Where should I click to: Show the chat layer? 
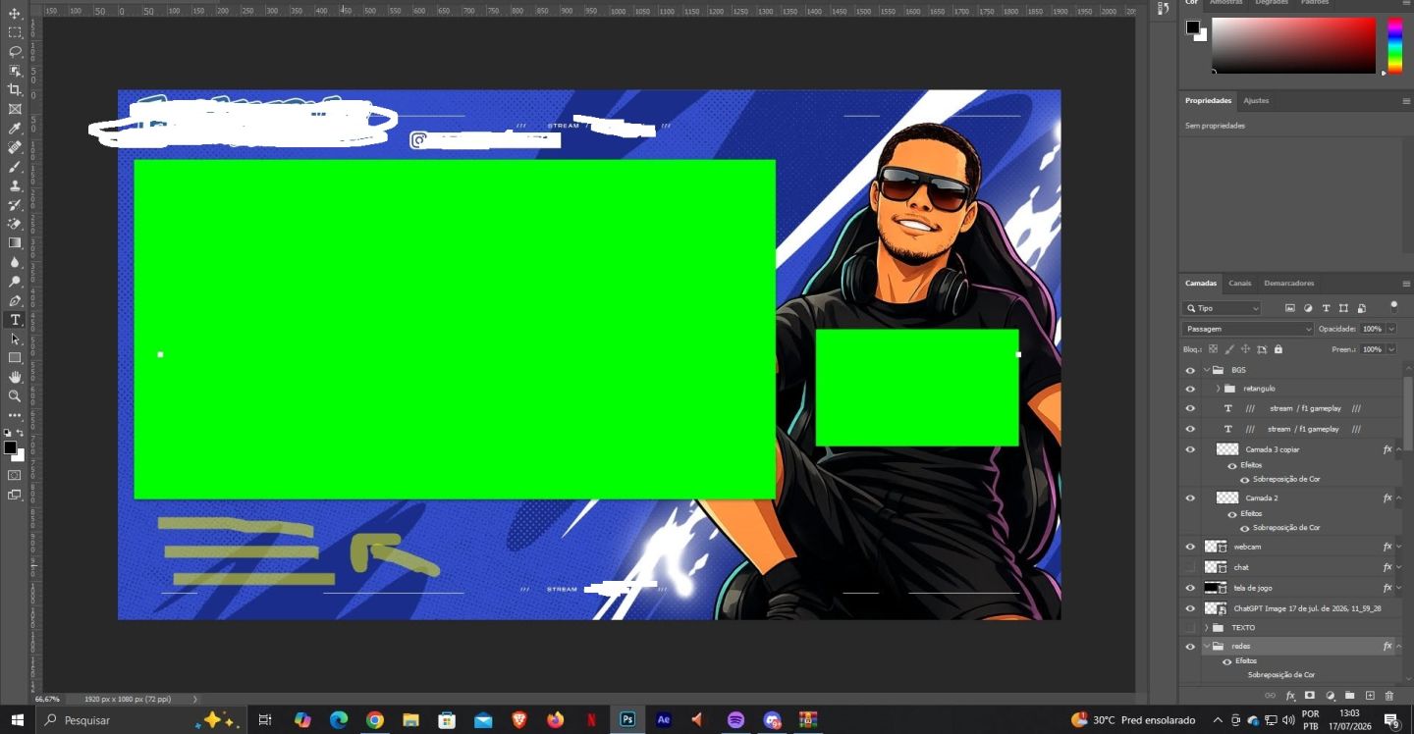pyautogui.click(x=1190, y=567)
